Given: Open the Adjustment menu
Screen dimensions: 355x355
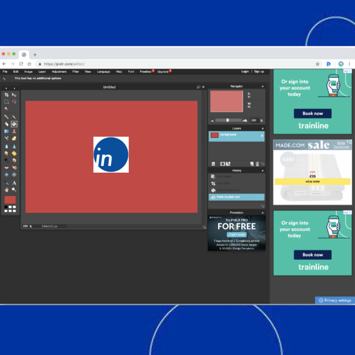Looking at the screenshot, I should [x=59, y=71].
